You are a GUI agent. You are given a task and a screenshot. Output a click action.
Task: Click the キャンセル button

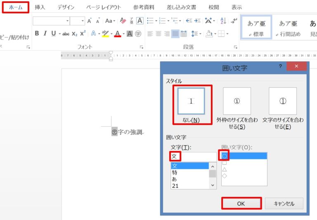click(284, 203)
